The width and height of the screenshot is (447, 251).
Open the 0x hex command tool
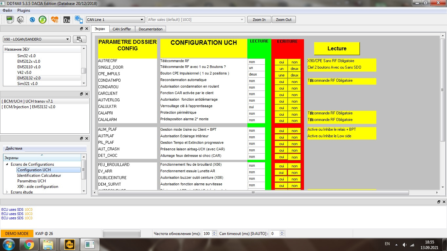point(67,20)
